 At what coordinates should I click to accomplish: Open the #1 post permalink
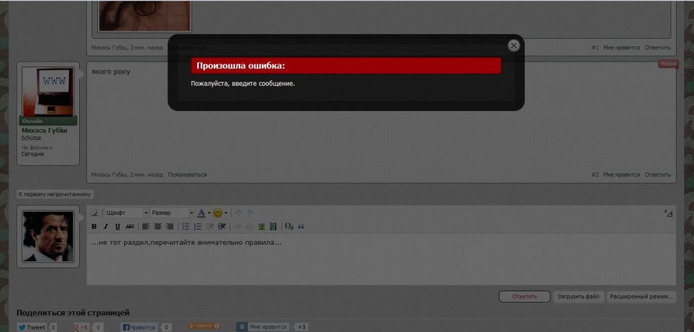tap(595, 47)
